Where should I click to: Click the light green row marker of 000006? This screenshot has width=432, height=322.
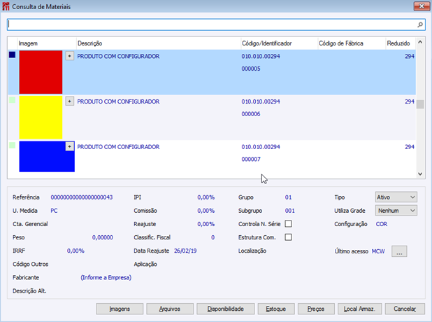tap(12, 100)
